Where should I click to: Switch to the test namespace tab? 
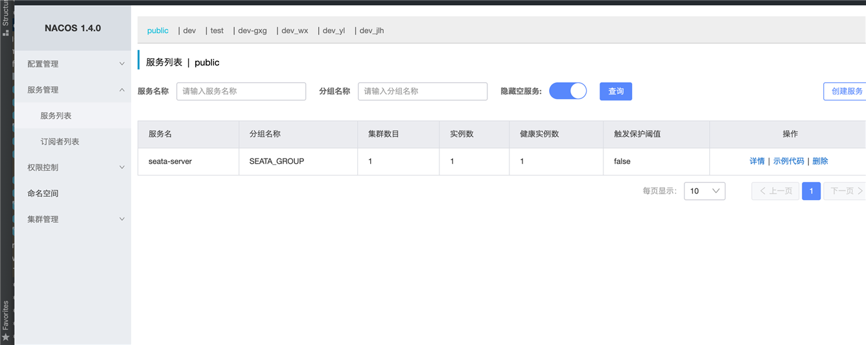[x=217, y=30]
